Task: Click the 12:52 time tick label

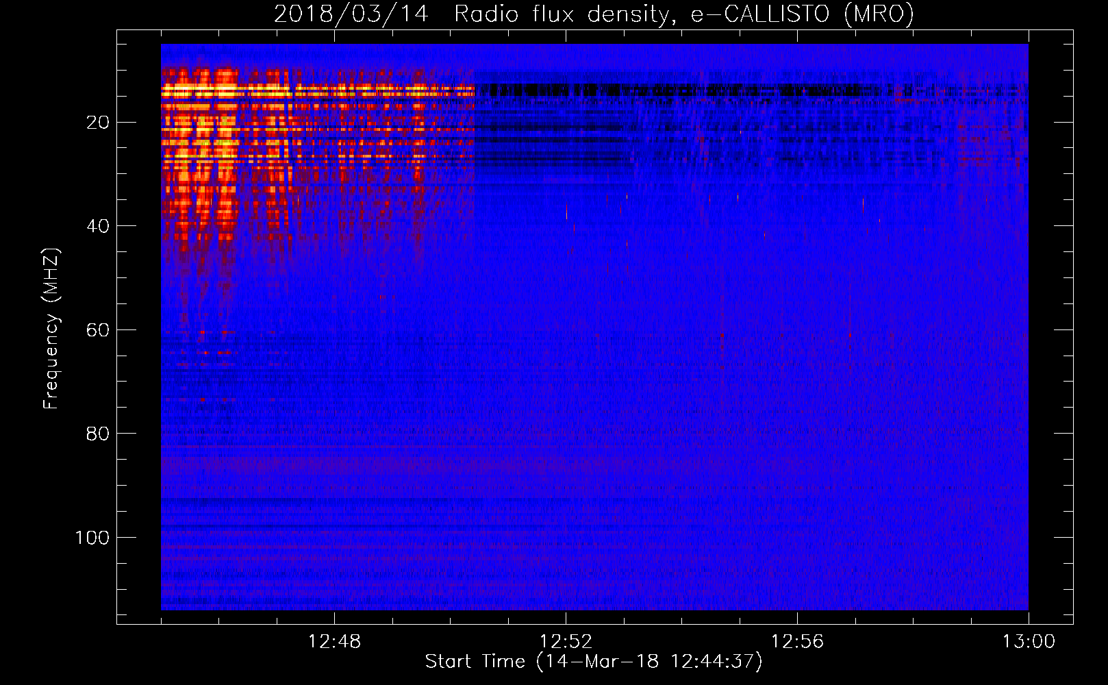Action: click(x=566, y=642)
